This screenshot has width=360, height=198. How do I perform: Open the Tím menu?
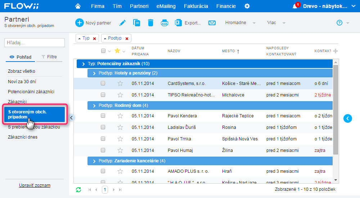(x=117, y=6)
